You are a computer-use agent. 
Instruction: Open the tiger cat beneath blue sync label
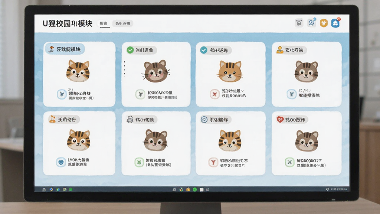(x=230, y=140)
